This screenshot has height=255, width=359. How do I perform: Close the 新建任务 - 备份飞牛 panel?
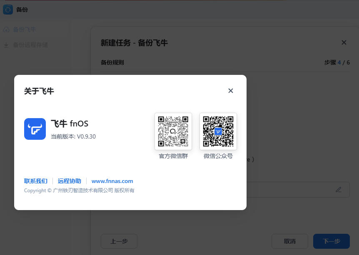point(344,42)
